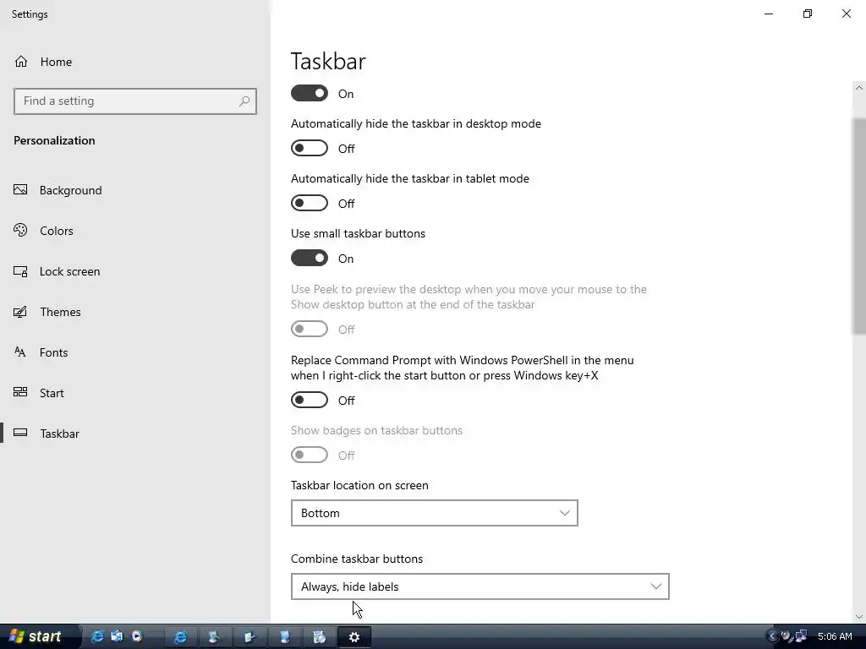Click the Taskbar page title

[328, 61]
